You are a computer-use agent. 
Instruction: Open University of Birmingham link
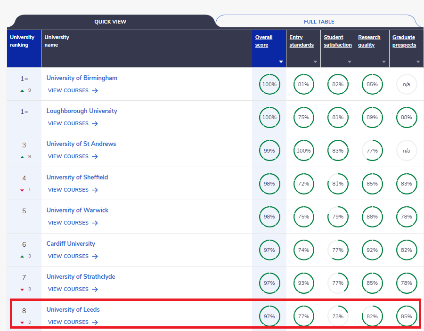click(x=82, y=78)
